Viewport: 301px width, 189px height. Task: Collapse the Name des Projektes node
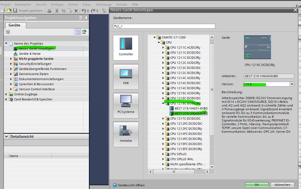[x=6, y=43]
